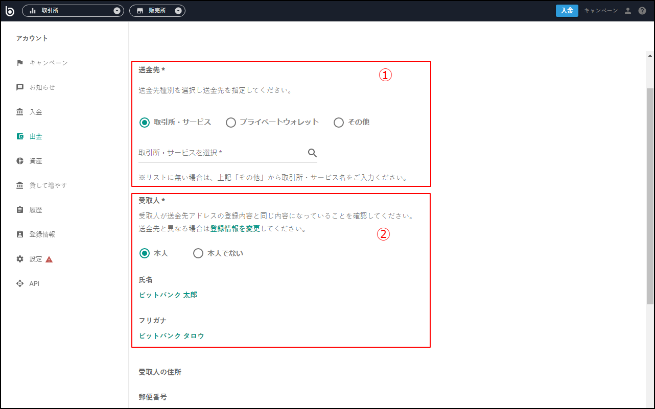Expand the 販売所 dropdown arrow
Screen dimensions: 655x409
tap(178, 11)
